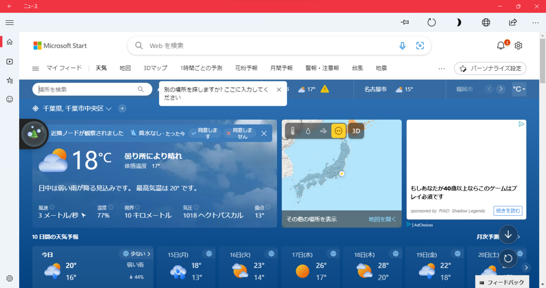Refresh the page from top toolbar
This screenshot has height=288, width=546.
pyautogui.click(x=432, y=22)
